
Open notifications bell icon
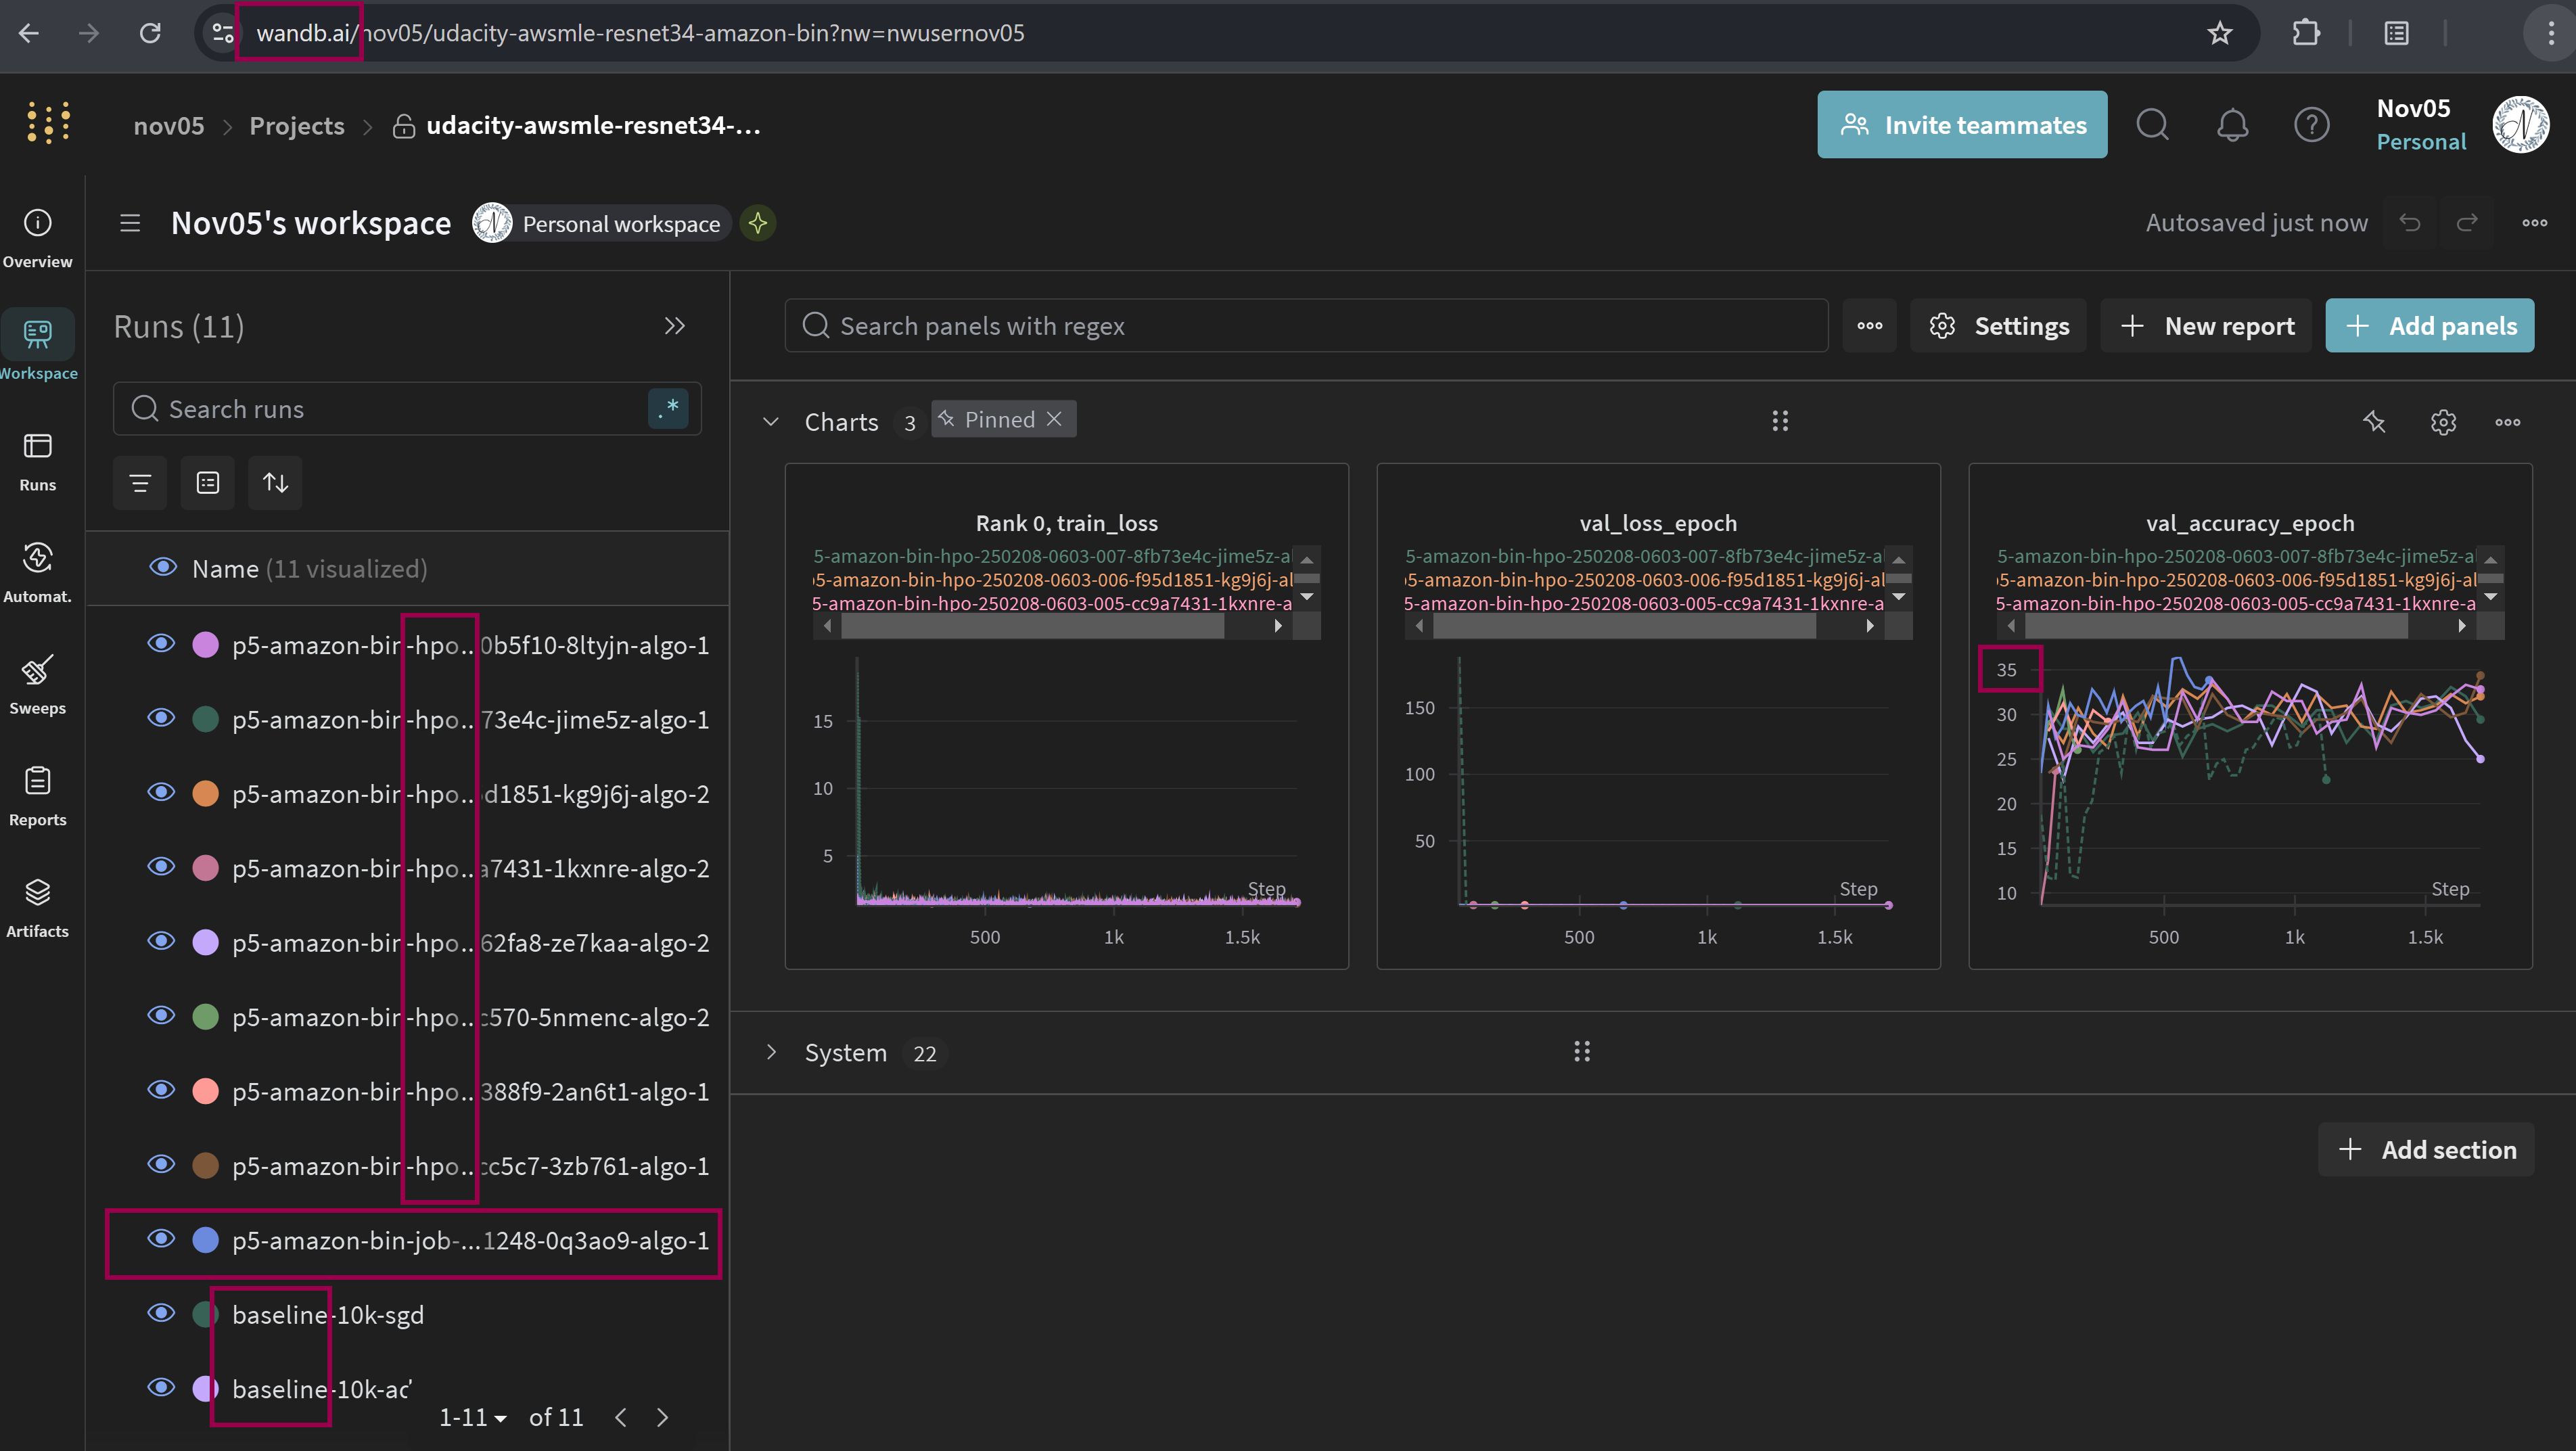(2232, 125)
